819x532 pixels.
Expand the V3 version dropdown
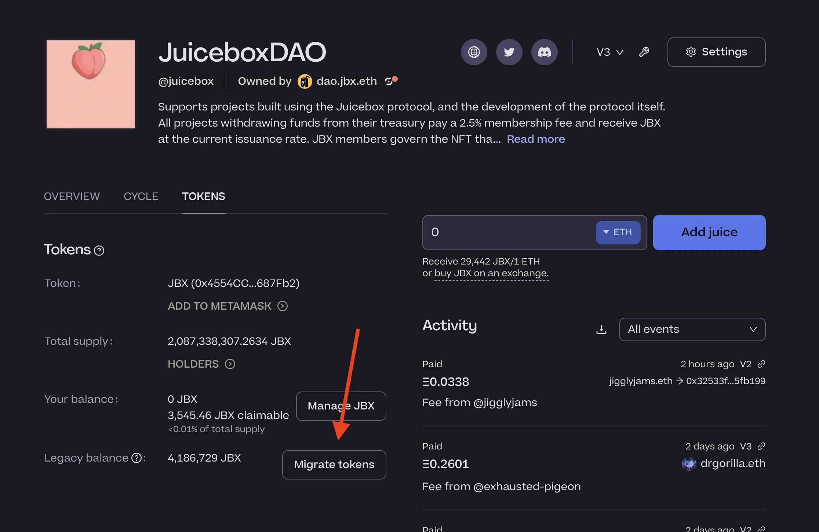pos(609,52)
